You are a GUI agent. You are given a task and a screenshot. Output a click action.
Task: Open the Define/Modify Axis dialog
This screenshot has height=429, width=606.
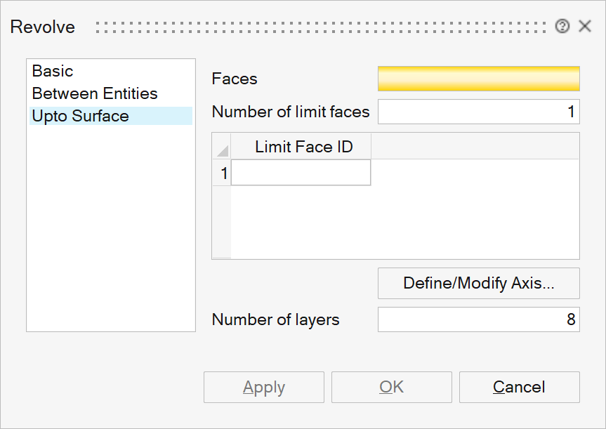(x=478, y=284)
